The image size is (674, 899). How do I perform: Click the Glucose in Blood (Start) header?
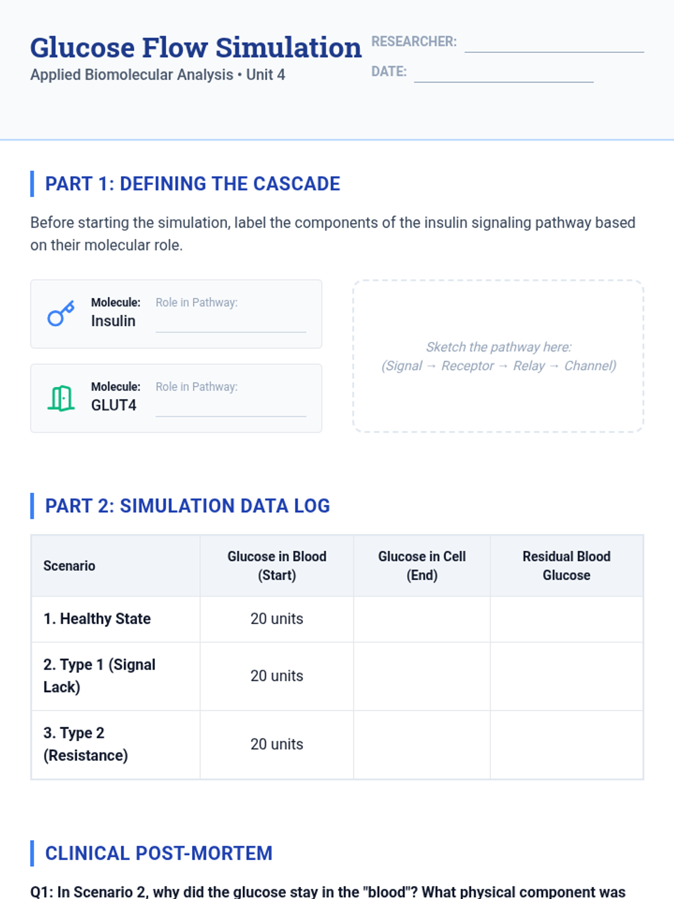(x=277, y=566)
